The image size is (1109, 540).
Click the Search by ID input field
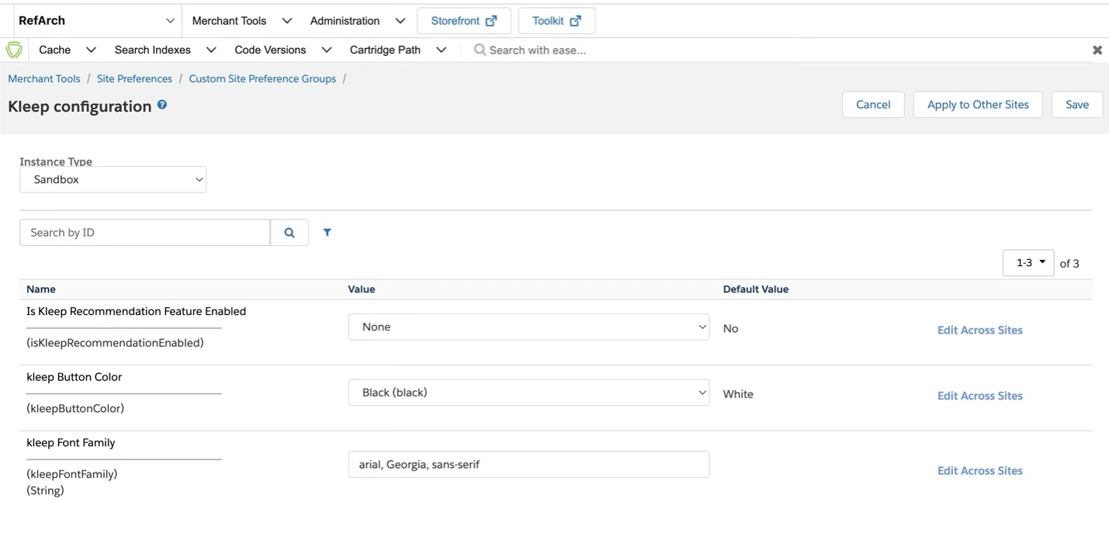[x=145, y=233]
